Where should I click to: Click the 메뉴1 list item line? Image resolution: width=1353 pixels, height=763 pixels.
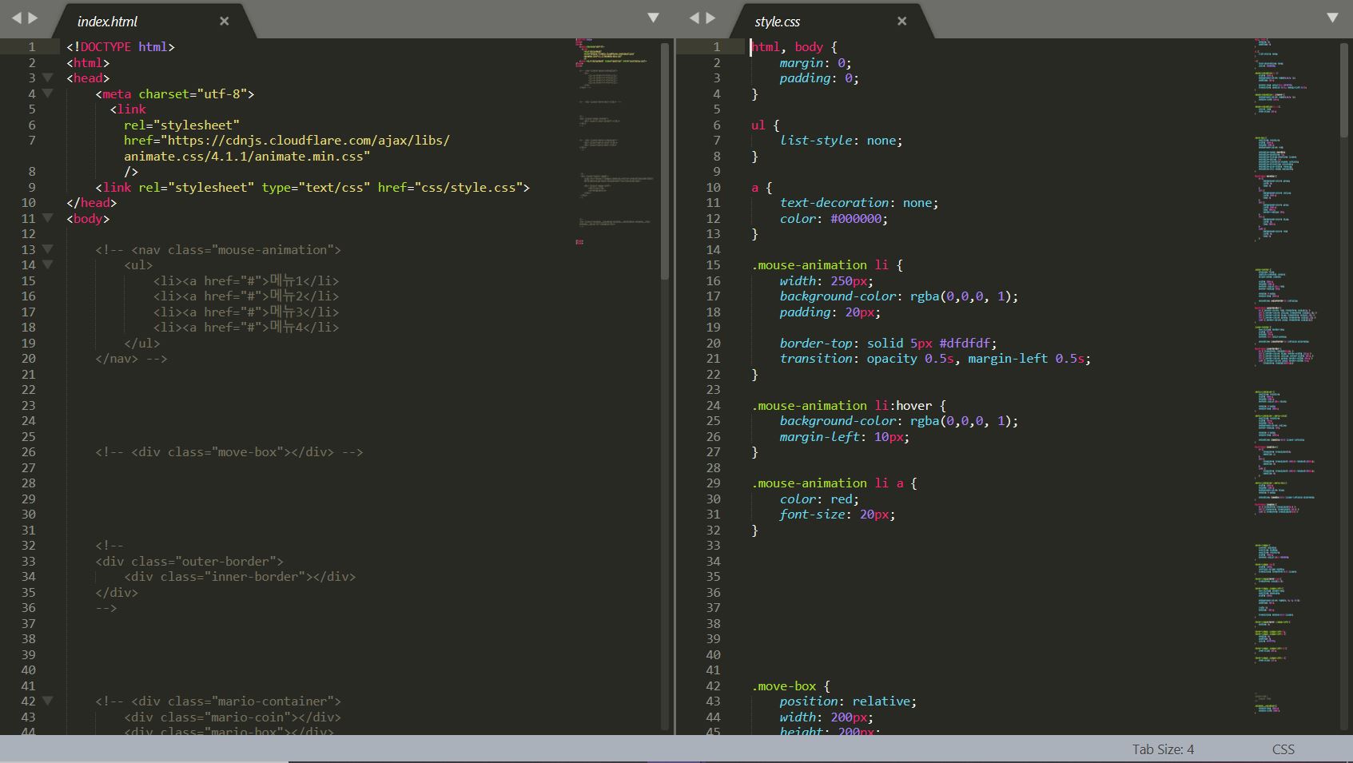click(246, 280)
